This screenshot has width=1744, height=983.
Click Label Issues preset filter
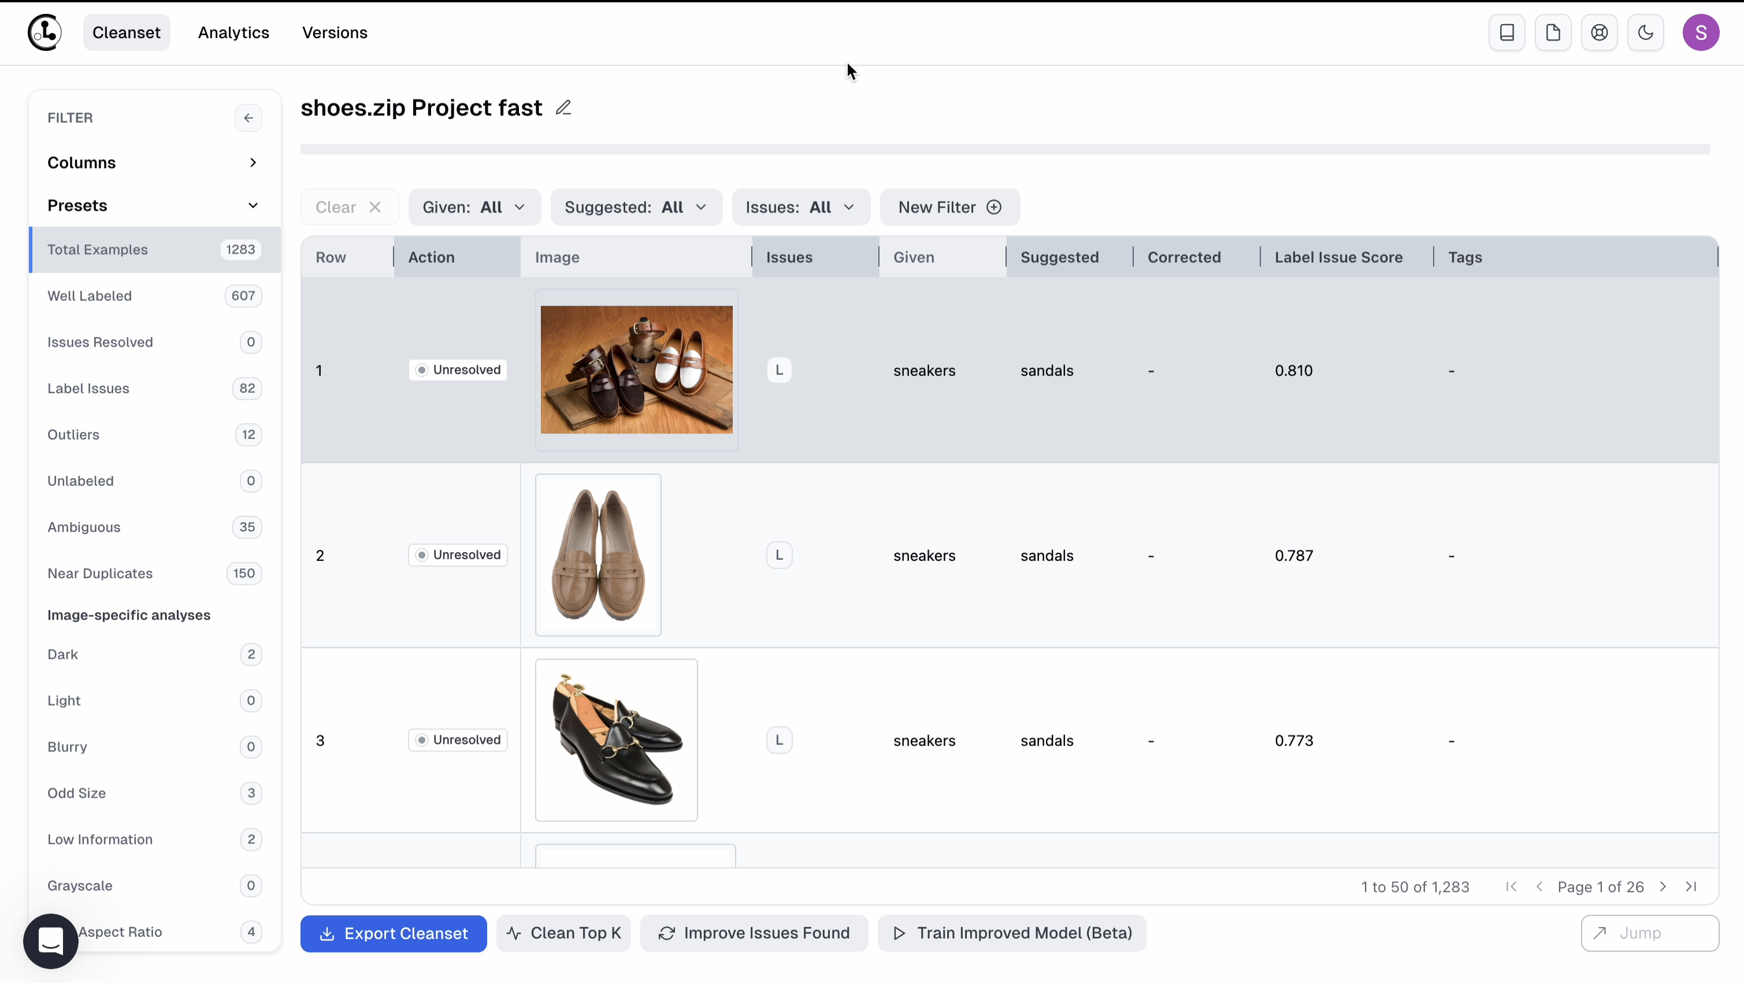tap(87, 388)
